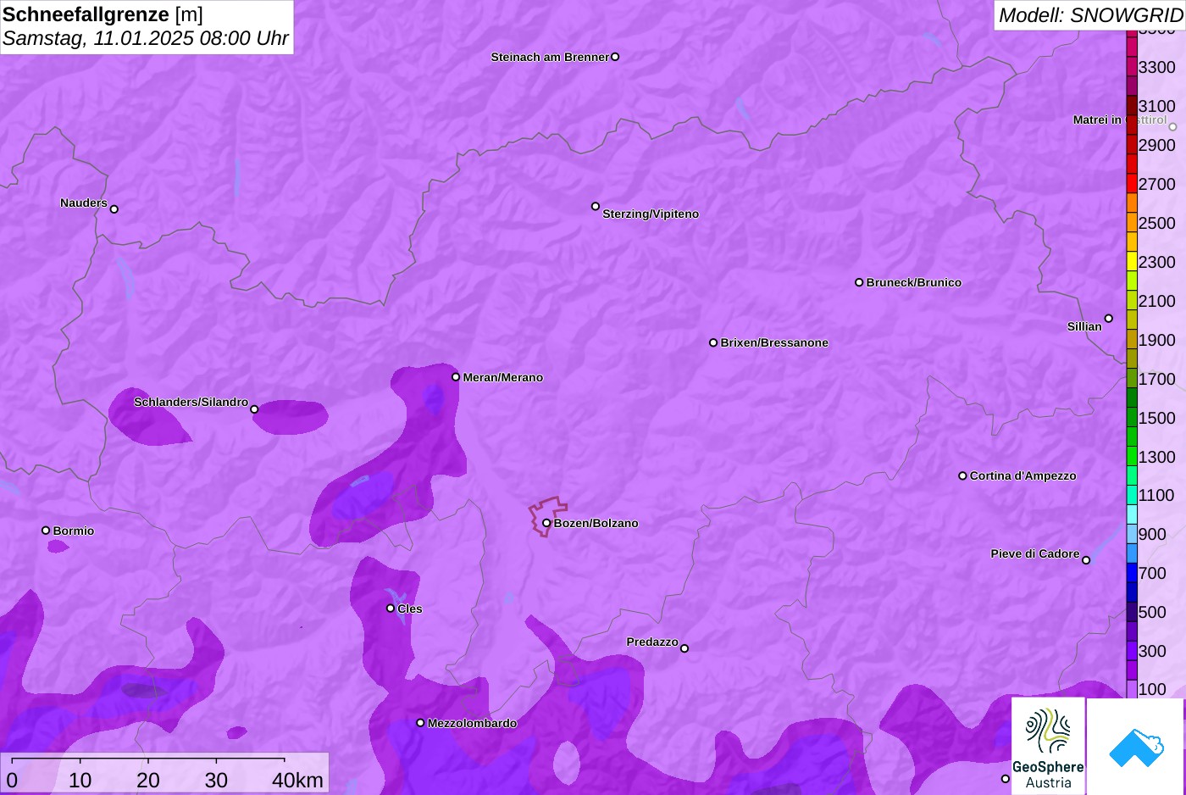This screenshot has width=1186, height=795.
Task: Click the Bozen/Bolzano label text
Action: pyautogui.click(x=596, y=523)
